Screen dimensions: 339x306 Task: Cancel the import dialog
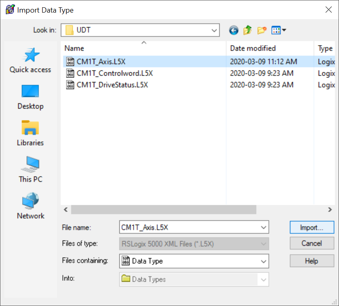[311, 243]
